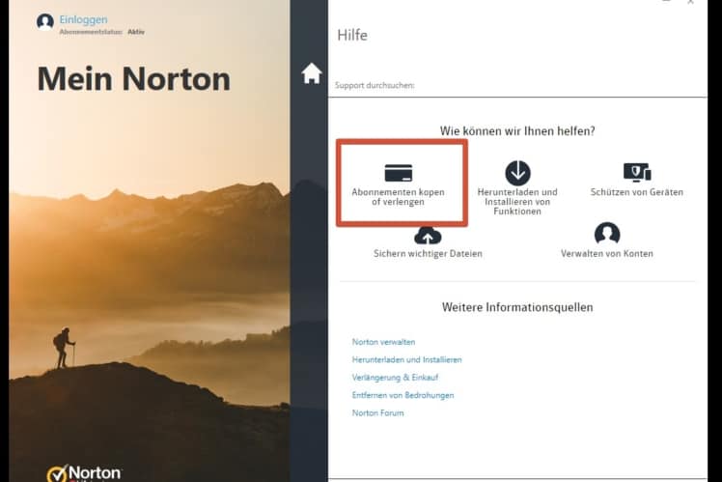Click the 'Mein Norton' heading
722x482 pixels.
click(x=133, y=79)
